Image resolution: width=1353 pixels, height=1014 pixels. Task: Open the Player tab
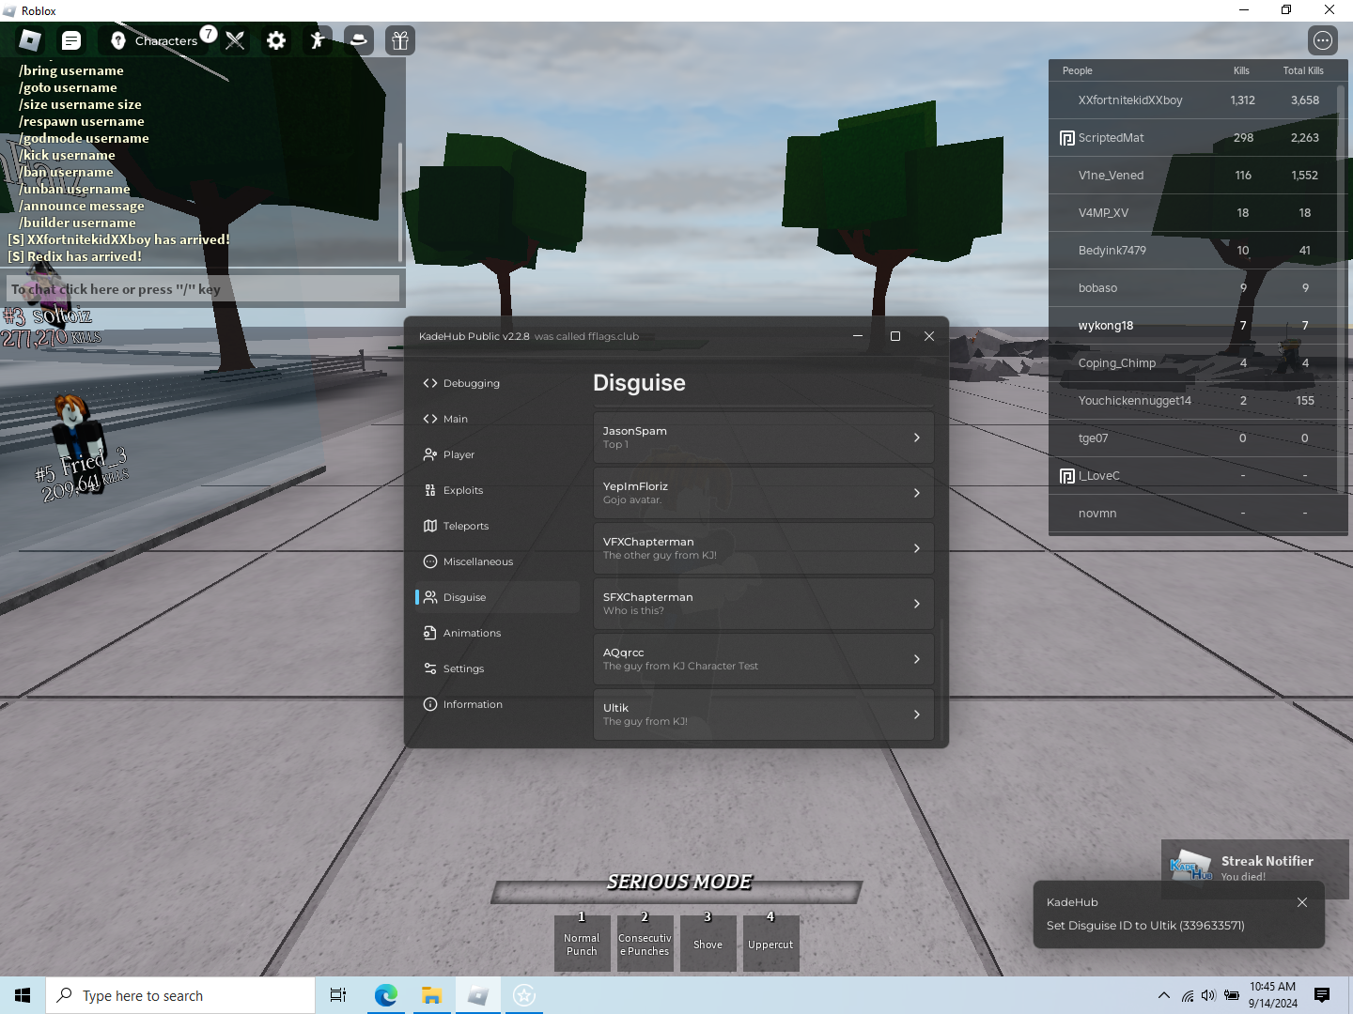(497, 454)
